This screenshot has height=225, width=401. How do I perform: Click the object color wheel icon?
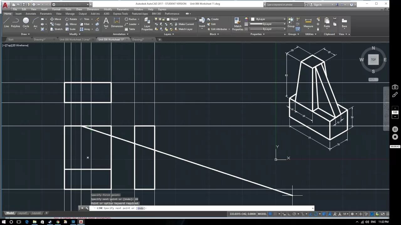tap(246, 19)
